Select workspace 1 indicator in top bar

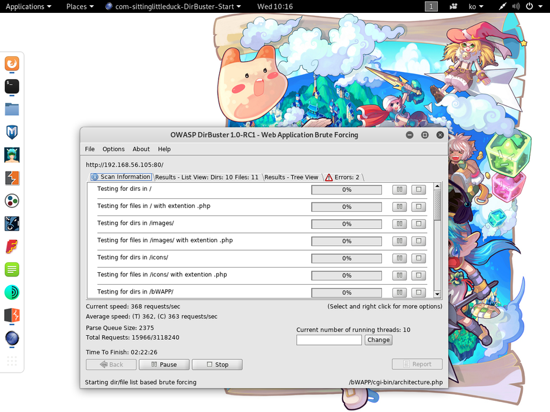(x=431, y=6)
